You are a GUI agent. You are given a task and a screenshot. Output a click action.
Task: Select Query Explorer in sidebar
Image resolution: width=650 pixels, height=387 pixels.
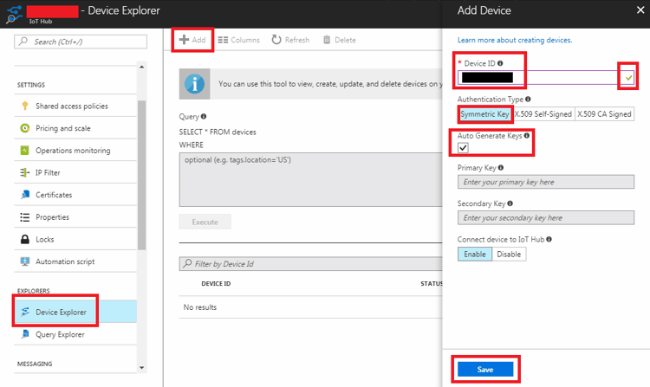tap(60, 334)
